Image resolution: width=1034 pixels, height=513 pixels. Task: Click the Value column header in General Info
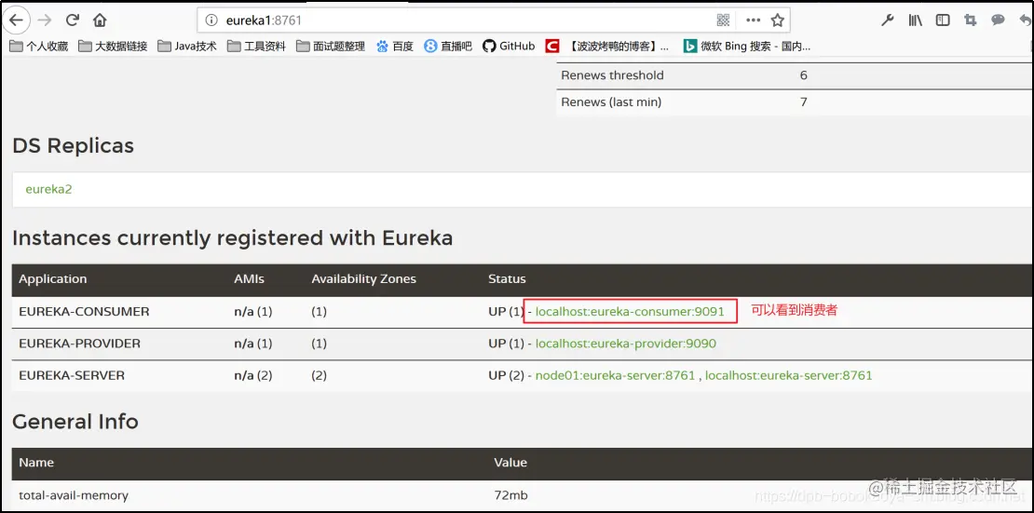(x=510, y=462)
